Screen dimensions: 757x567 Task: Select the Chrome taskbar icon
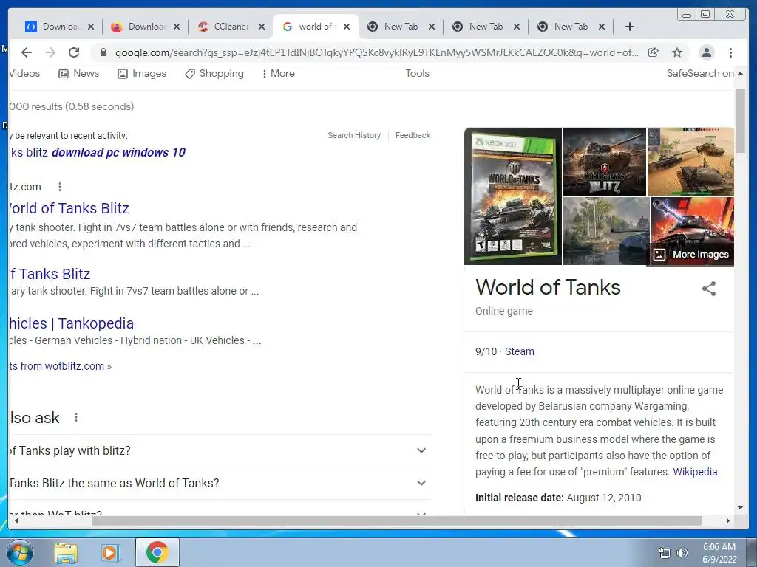coord(157,552)
